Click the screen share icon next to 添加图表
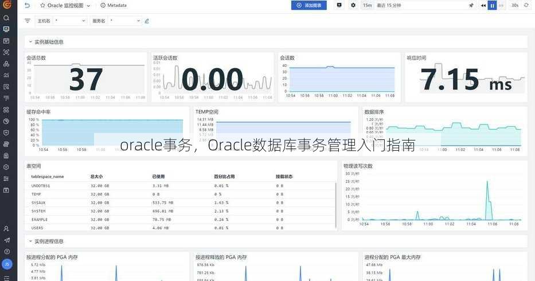The image size is (535, 281). click(339, 5)
